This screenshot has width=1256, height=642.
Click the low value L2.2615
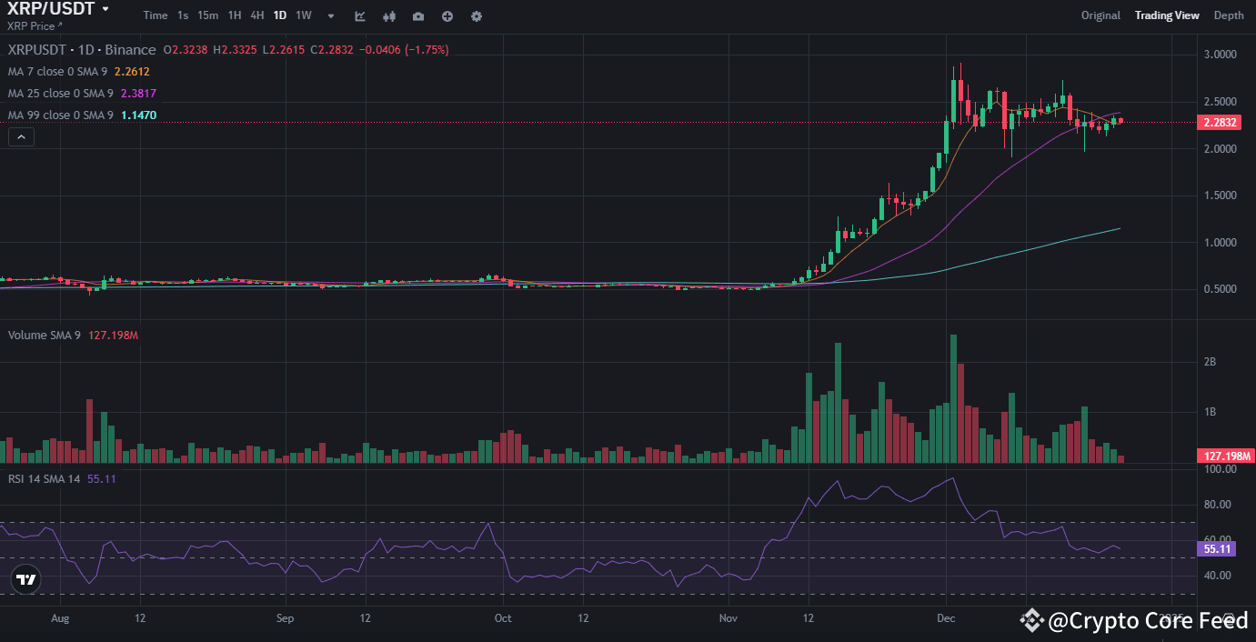click(284, 50)
